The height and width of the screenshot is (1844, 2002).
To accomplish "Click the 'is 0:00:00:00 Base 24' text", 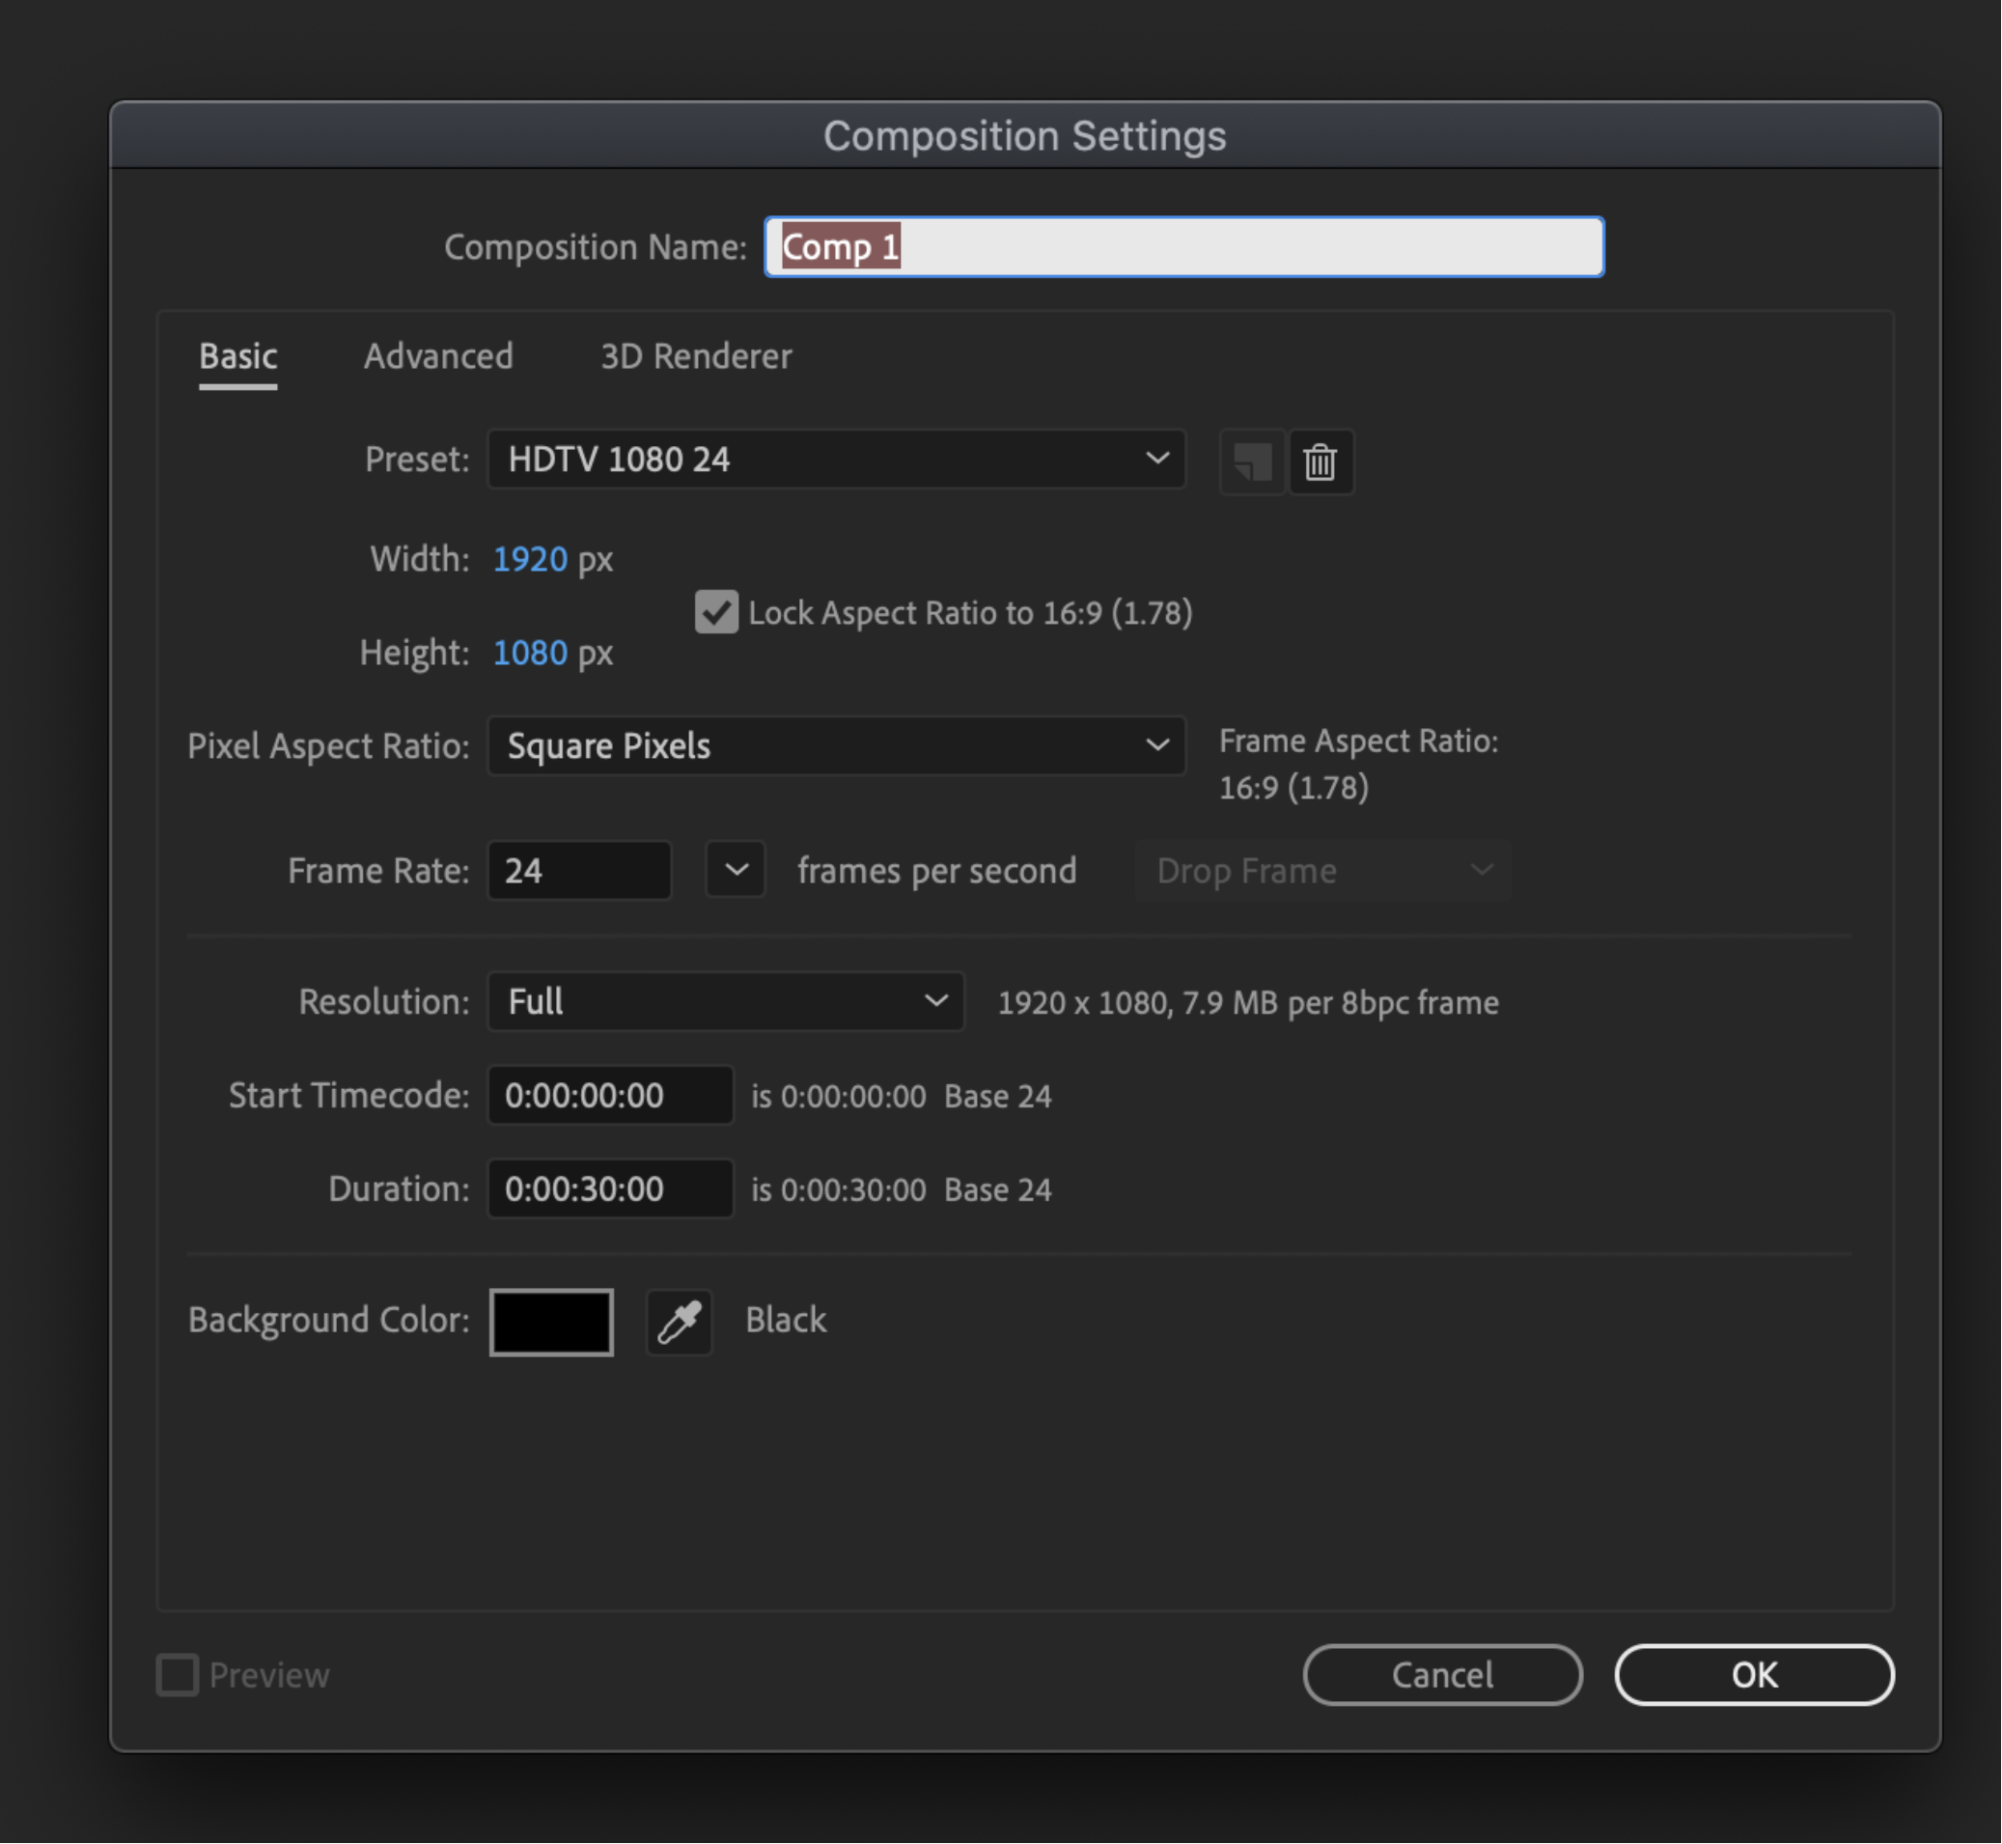I will tap(901, 1097).
